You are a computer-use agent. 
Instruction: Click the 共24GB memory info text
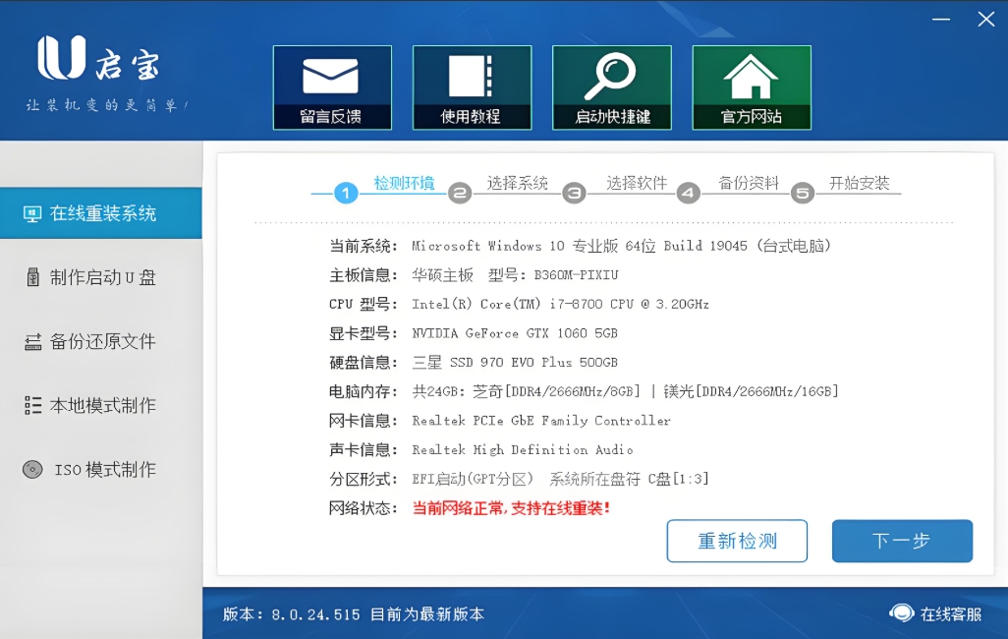click(x=625, y=391)
